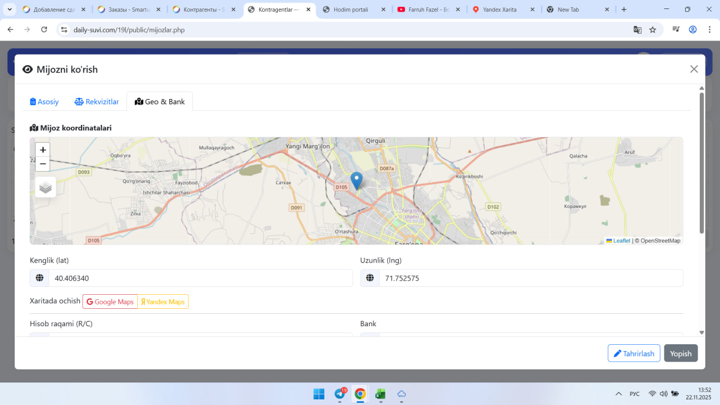Viewport: 720px width, 405px height.
Task: Click the Google Translate icon in address bar
Action: click(637, 30)
